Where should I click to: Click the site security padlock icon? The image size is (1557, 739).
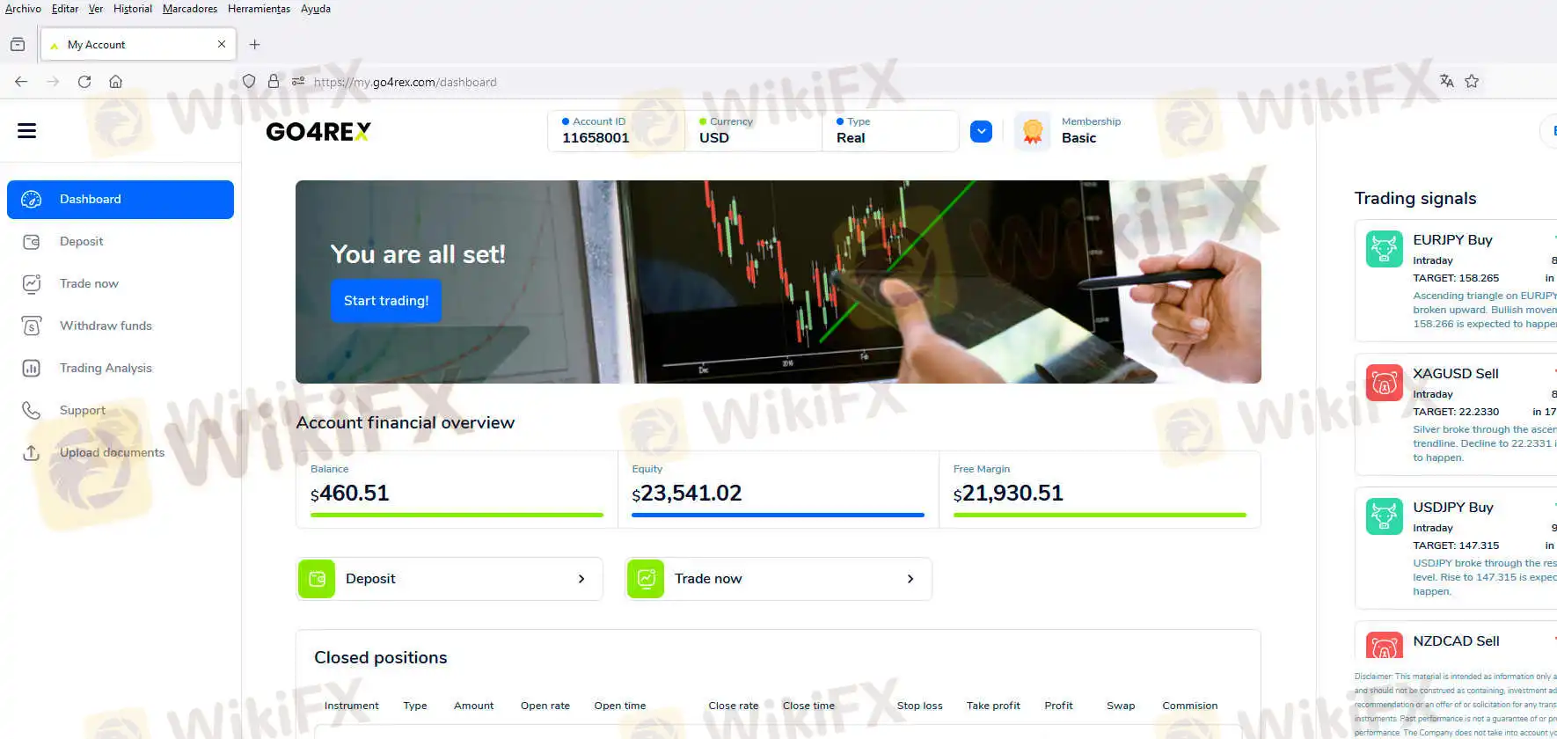[274, 81]
